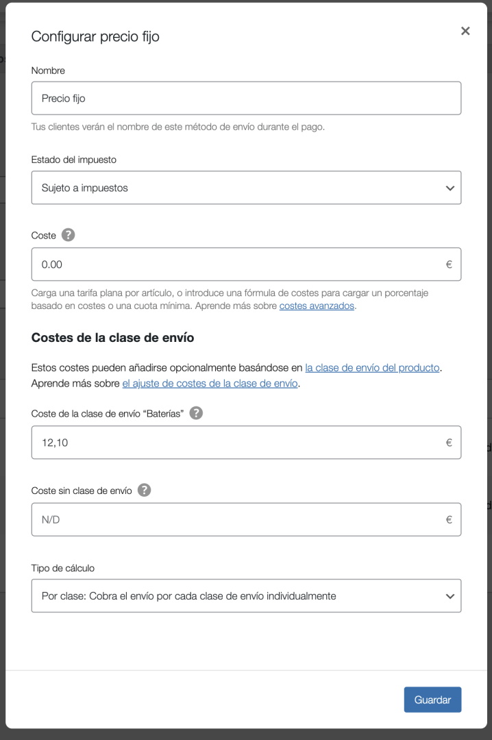Follow the costes avanzados link

click(317, 306)
